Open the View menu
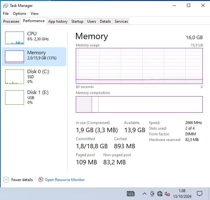210x200 pixels. [x=34, y=14]
